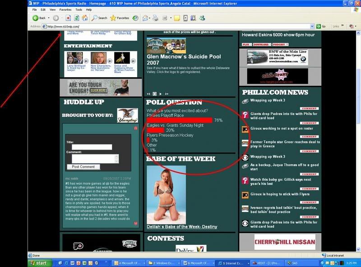The width and height of the screenshot is (361, 267).
Task: Launch Internet Explorer from Quick Launch
Action: coord(66,263)
